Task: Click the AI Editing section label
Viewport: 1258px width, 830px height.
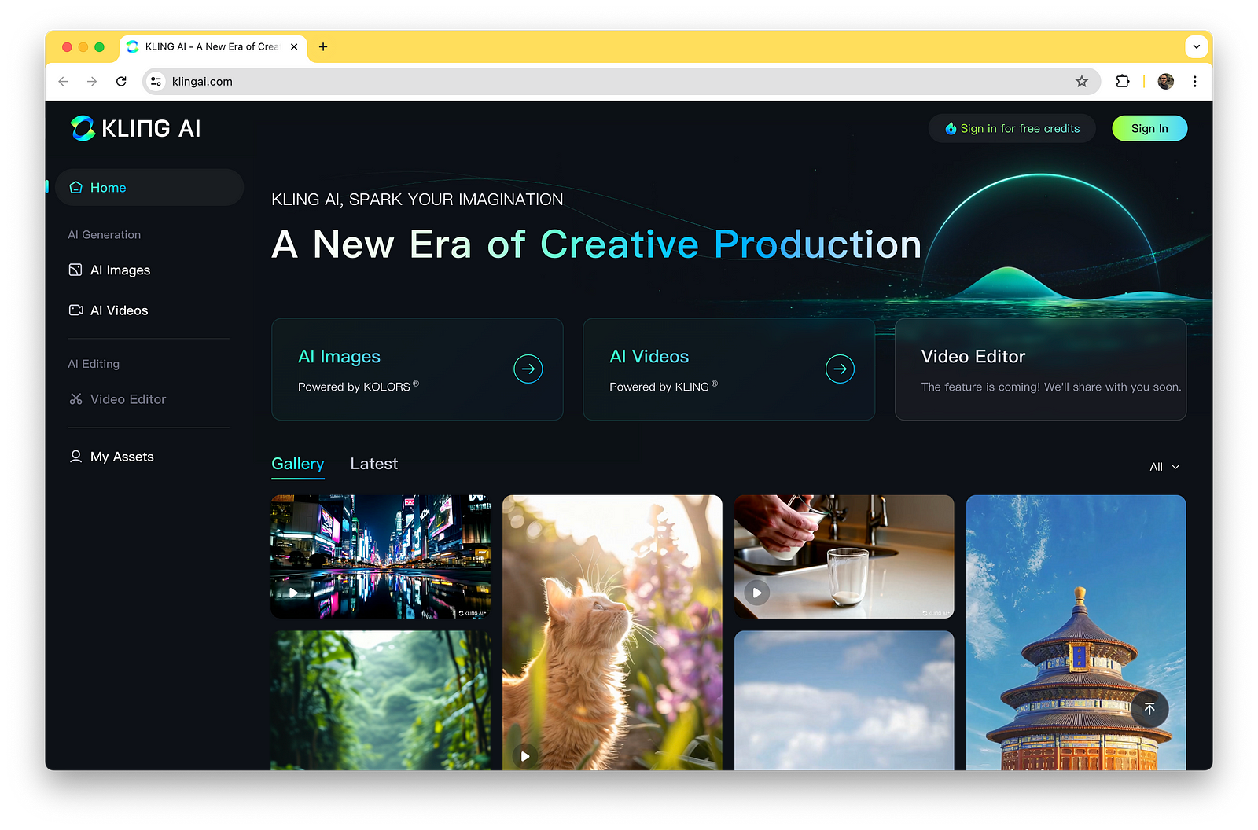Action: 94,364
